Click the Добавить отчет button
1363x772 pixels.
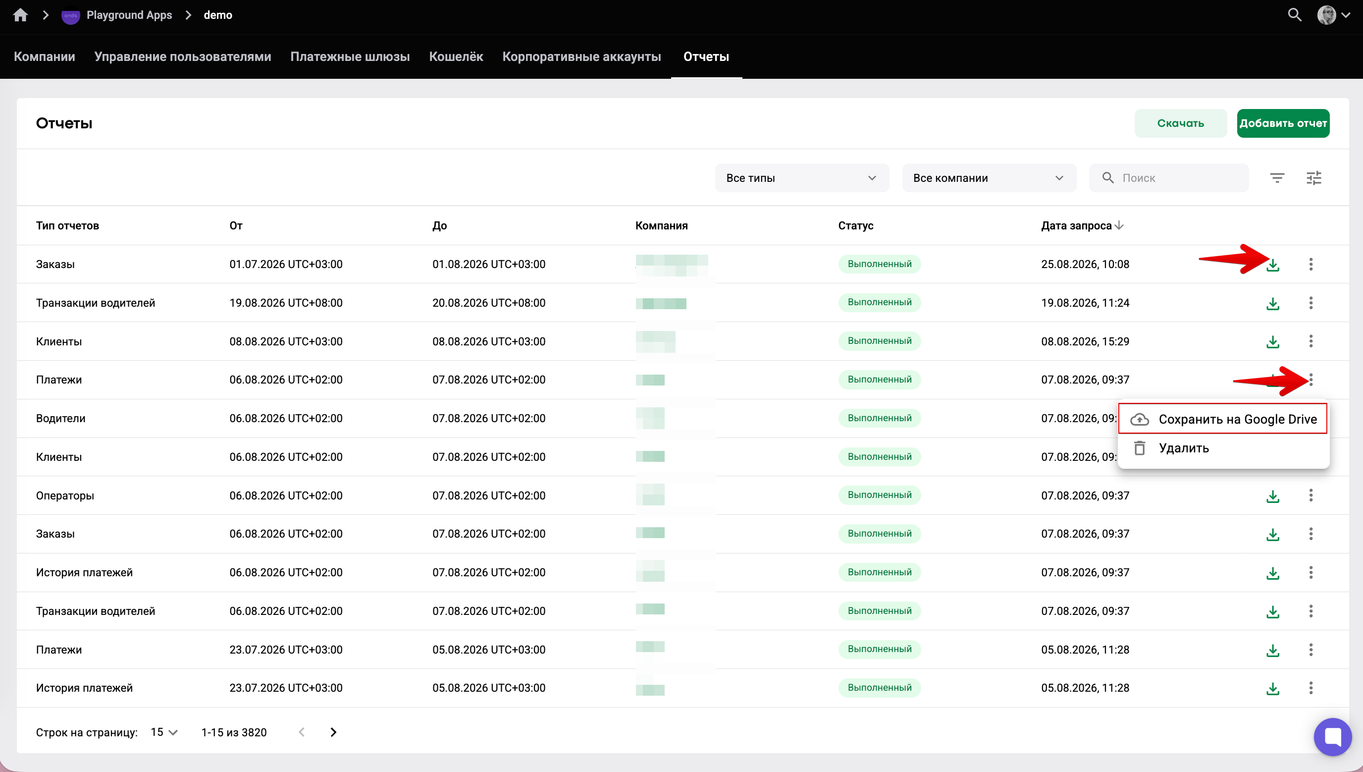pos(1283,123)
